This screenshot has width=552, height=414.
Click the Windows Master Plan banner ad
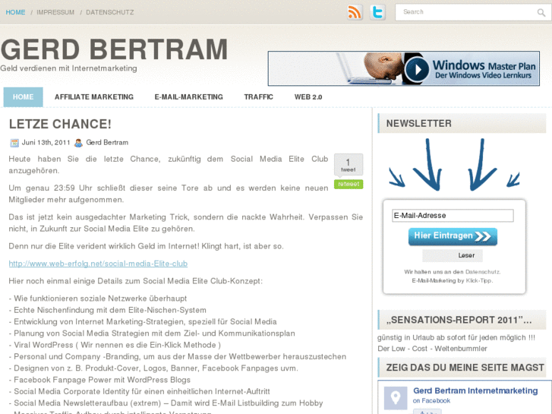point(404,68)
